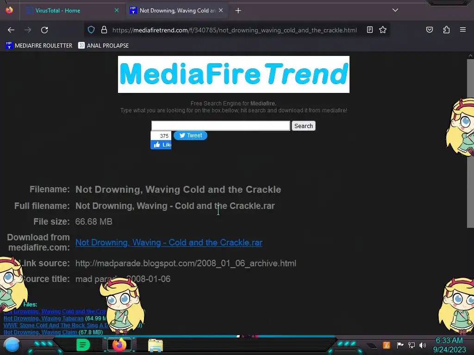Screen dimensions: 474x355
Task: Open the ANAL PROLAPSE bookmark
Action: point(103,46)
